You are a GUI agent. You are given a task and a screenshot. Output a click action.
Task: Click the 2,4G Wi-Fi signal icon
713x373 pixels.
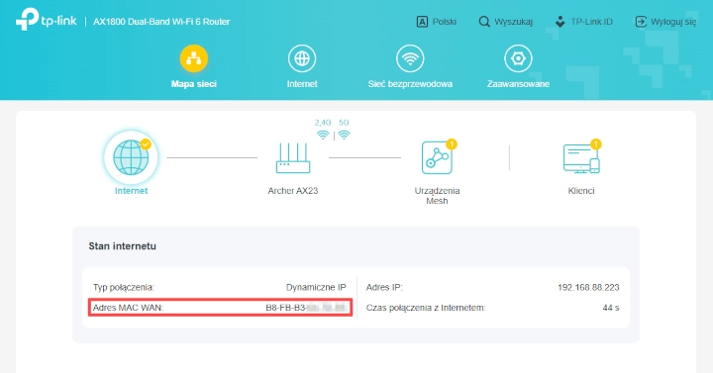pyautogui.click(x=323, y=135)
